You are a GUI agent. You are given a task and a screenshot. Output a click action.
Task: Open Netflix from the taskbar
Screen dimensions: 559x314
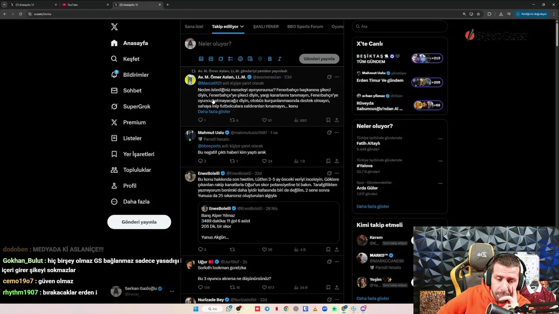pos(276,309)
